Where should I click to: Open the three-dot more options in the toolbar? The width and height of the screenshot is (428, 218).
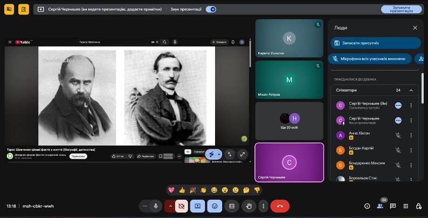click(x=263, y=206)
